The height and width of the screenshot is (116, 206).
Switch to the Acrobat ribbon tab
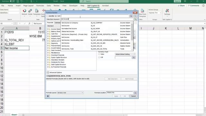click(105, 5)
